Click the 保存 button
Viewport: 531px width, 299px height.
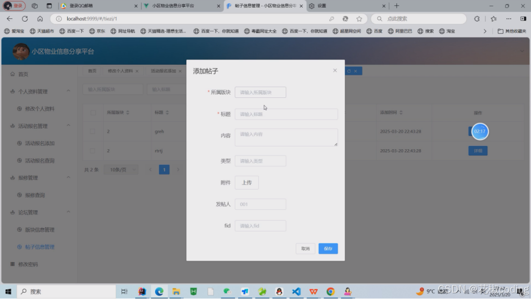coord(328,249)
